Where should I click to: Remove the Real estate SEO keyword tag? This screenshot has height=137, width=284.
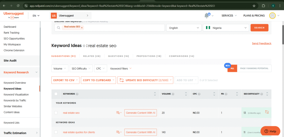pos(82,28)
